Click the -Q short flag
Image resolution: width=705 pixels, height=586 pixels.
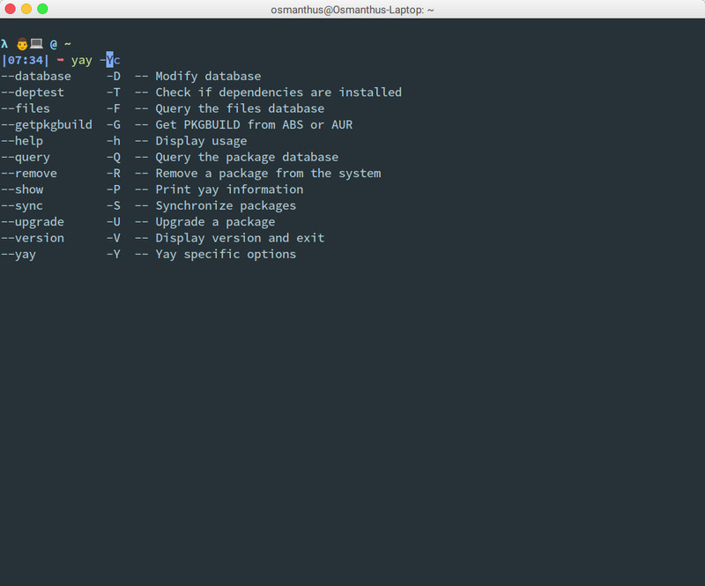pos(114,157)
